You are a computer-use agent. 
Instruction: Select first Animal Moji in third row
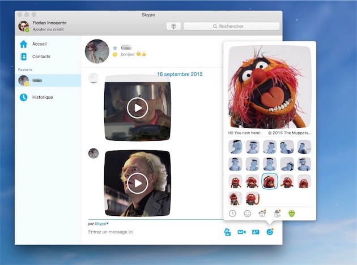click(235, 181)
